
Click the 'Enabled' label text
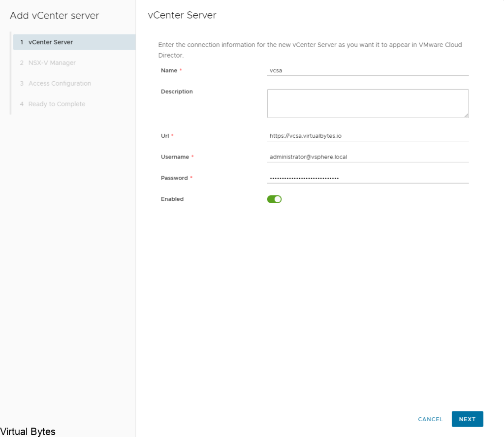click(172, 199)
